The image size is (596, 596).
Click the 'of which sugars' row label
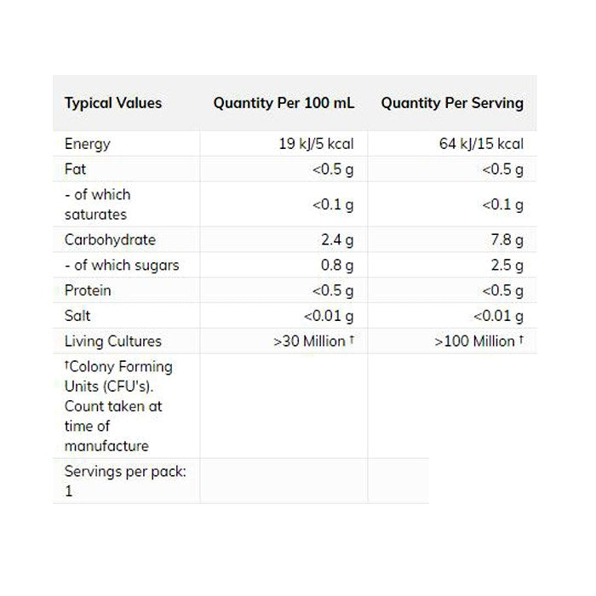(x=122, y=265)
